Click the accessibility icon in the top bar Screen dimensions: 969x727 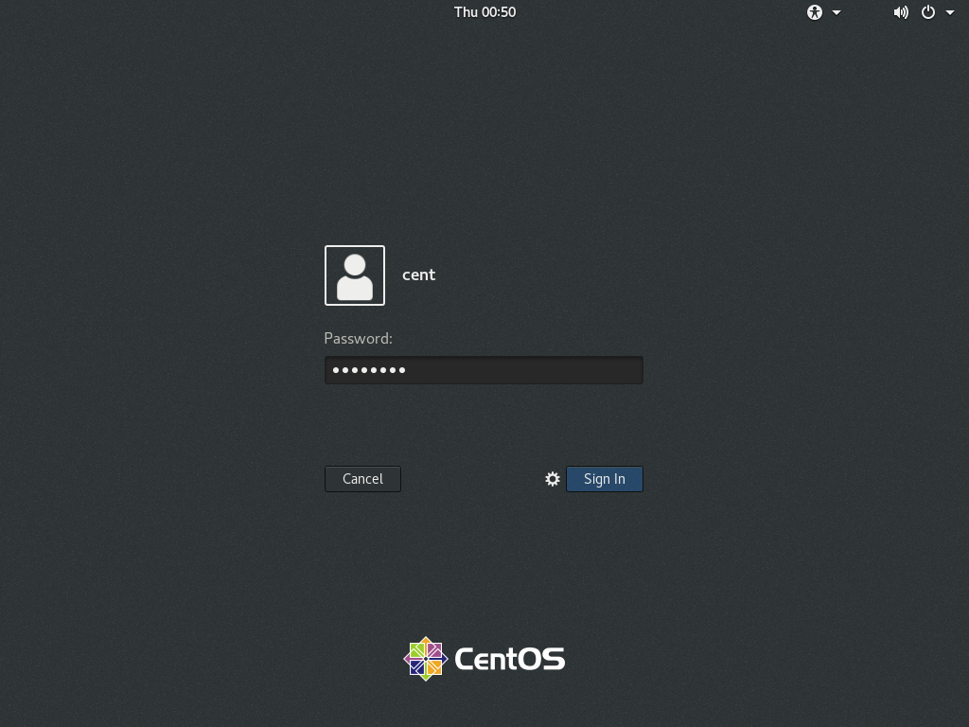click(815, 12)
